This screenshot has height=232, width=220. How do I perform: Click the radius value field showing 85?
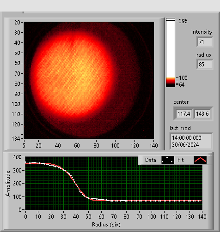click(205, 65)
